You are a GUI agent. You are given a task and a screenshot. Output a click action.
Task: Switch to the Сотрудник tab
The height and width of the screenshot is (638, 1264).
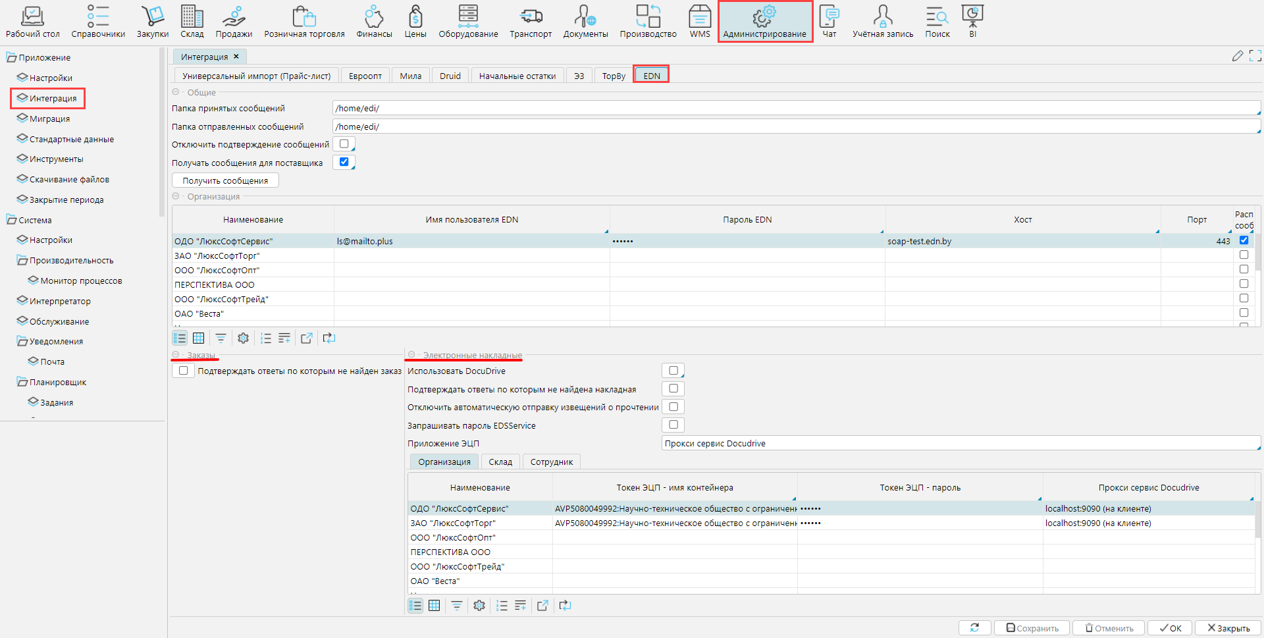(x=551, y=462)
